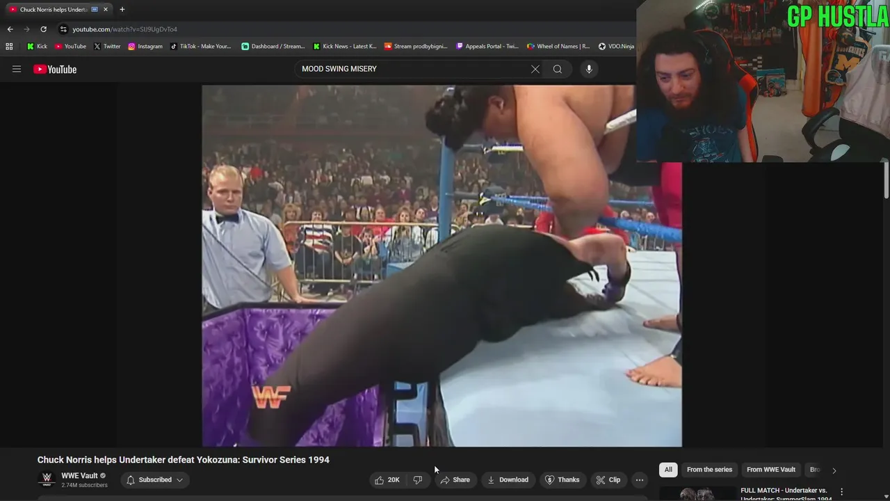Go to YouTube home via the logo

55,69
